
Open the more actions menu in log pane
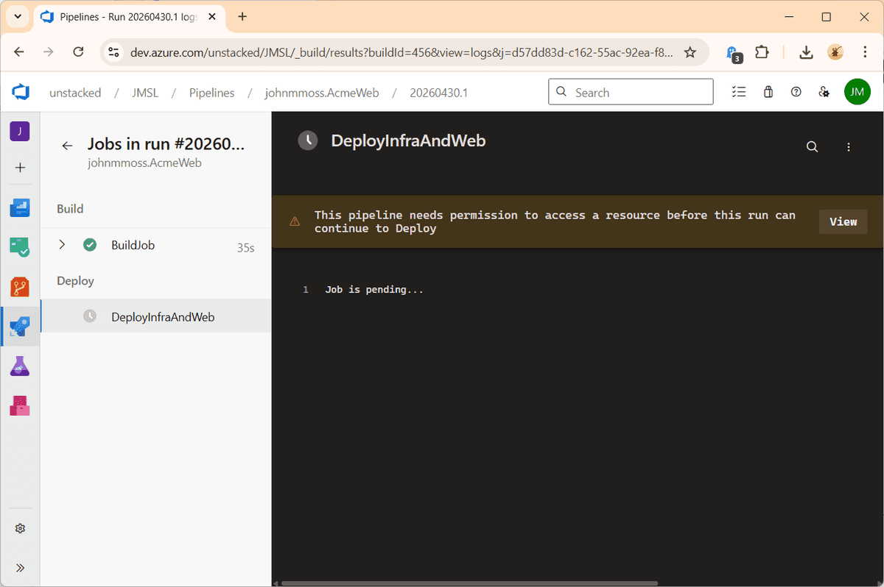pos(849,147)
